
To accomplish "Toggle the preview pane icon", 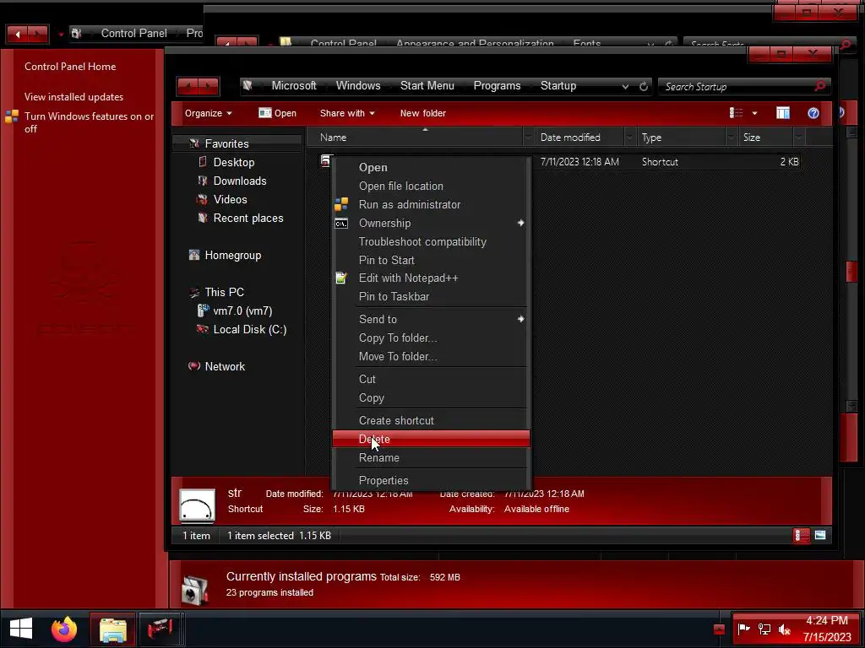I will click(x=783, y=113).
